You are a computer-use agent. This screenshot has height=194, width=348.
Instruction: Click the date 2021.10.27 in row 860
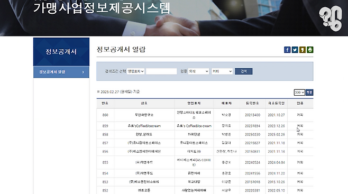coord(276,115)
